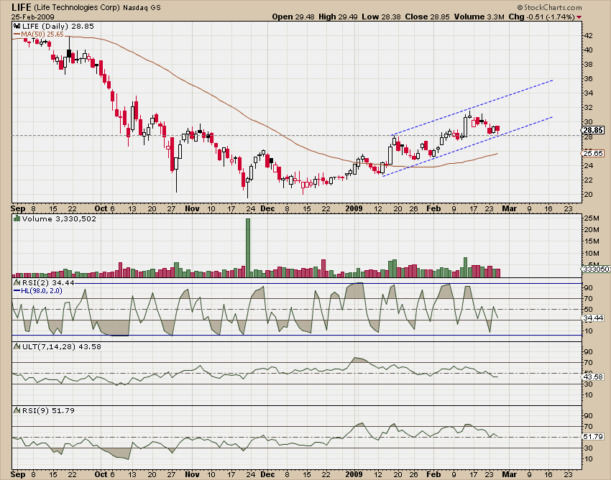Click the "Mar" label on the bottom date axis
The image size is (611, 480).
click(510, 474)
